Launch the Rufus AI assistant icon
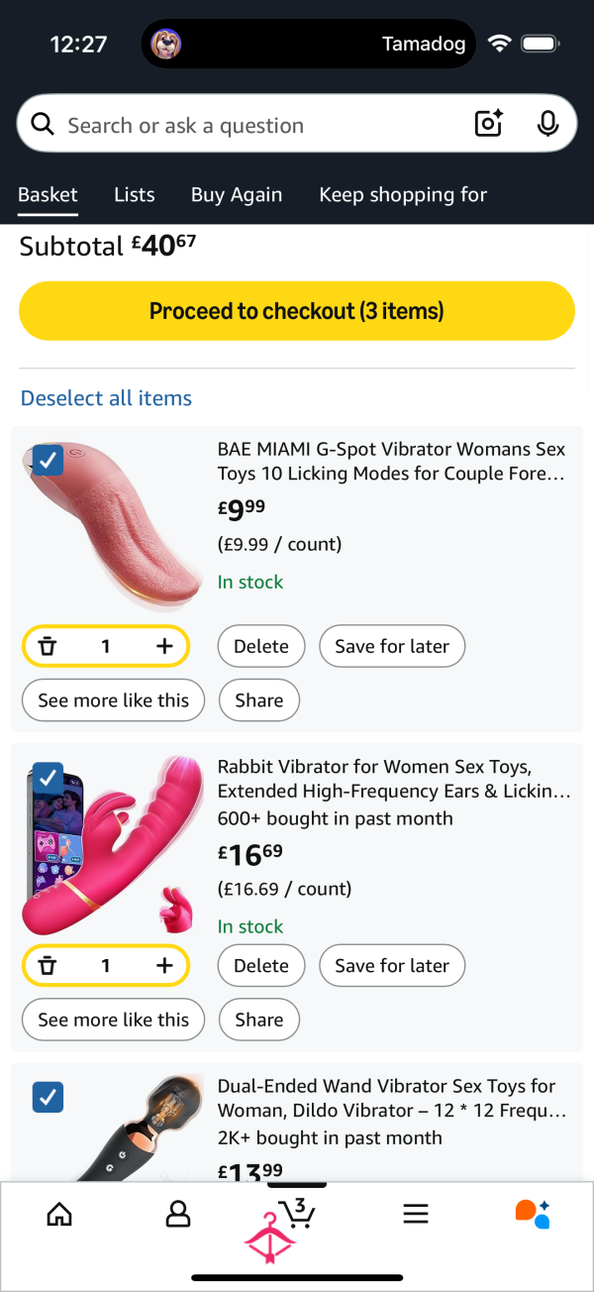This screenshot has width=594, height=1292. [533, 1214]
